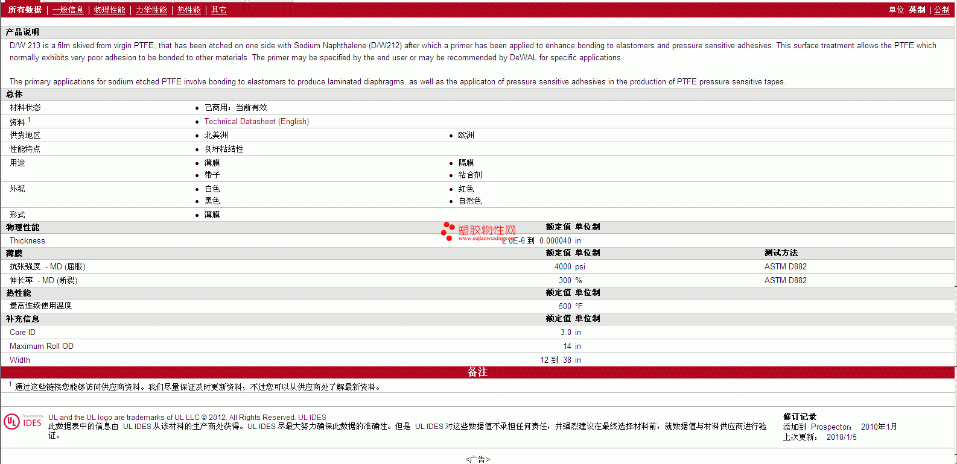Click Maximum Roll OD label
Image resolution: width=957 pixels, height=464 pixels.
[42, 346]
